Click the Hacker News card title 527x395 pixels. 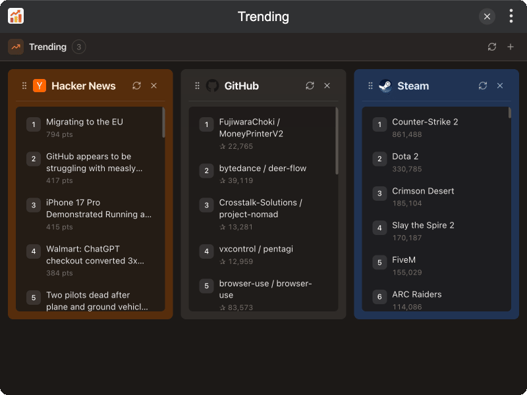tap(84, 86)
